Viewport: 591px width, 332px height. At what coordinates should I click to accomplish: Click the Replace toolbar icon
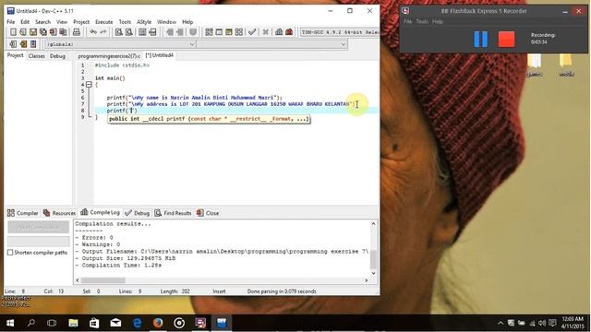129,32
